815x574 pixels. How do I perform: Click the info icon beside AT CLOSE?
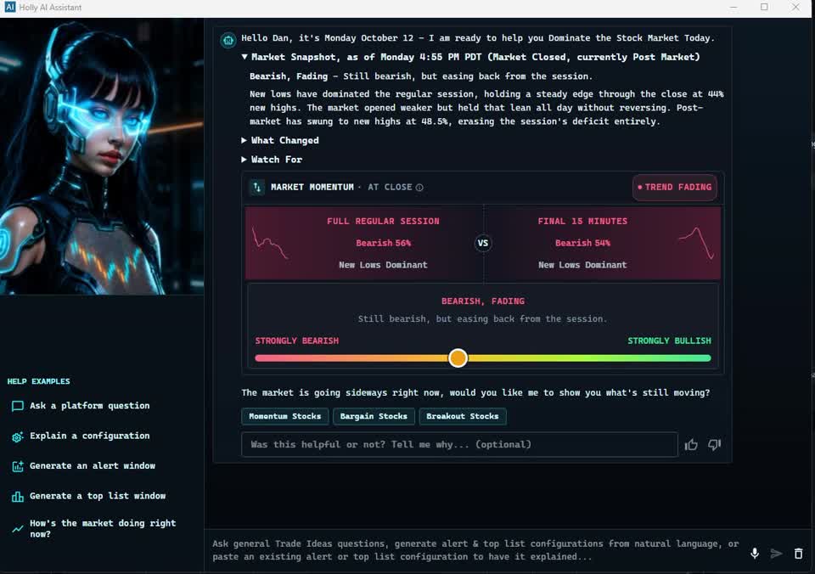point(419,187)
